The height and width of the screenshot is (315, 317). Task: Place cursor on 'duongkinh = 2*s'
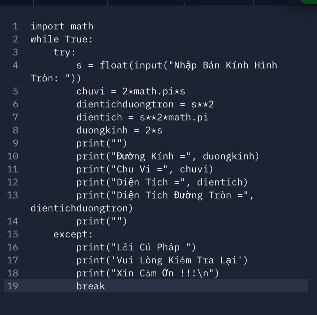pos(119,130)
